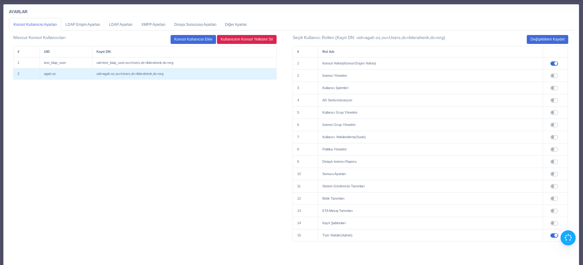The height and width of the screenshot is (265, 583).
Task: Open Dosya Sunucusu Ayarları tab
Action: (195, 25)
